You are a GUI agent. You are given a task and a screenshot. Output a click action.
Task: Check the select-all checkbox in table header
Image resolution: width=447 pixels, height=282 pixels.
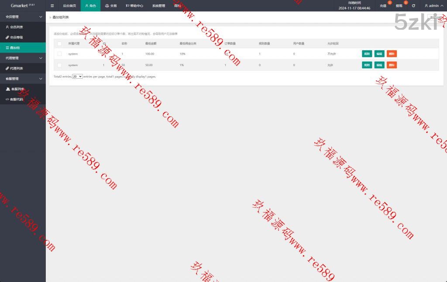point(59,44)
